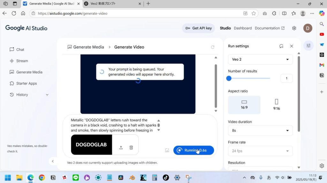Click the Get API key button
This screenshot has width=327, height=183.
[x=198, y=28]
